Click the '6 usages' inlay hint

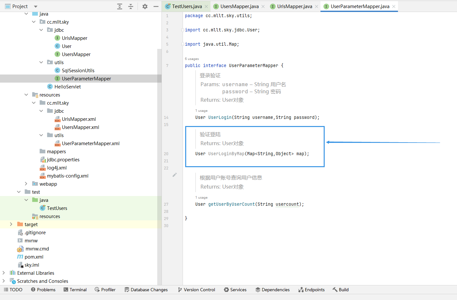(x=192, y=59)
